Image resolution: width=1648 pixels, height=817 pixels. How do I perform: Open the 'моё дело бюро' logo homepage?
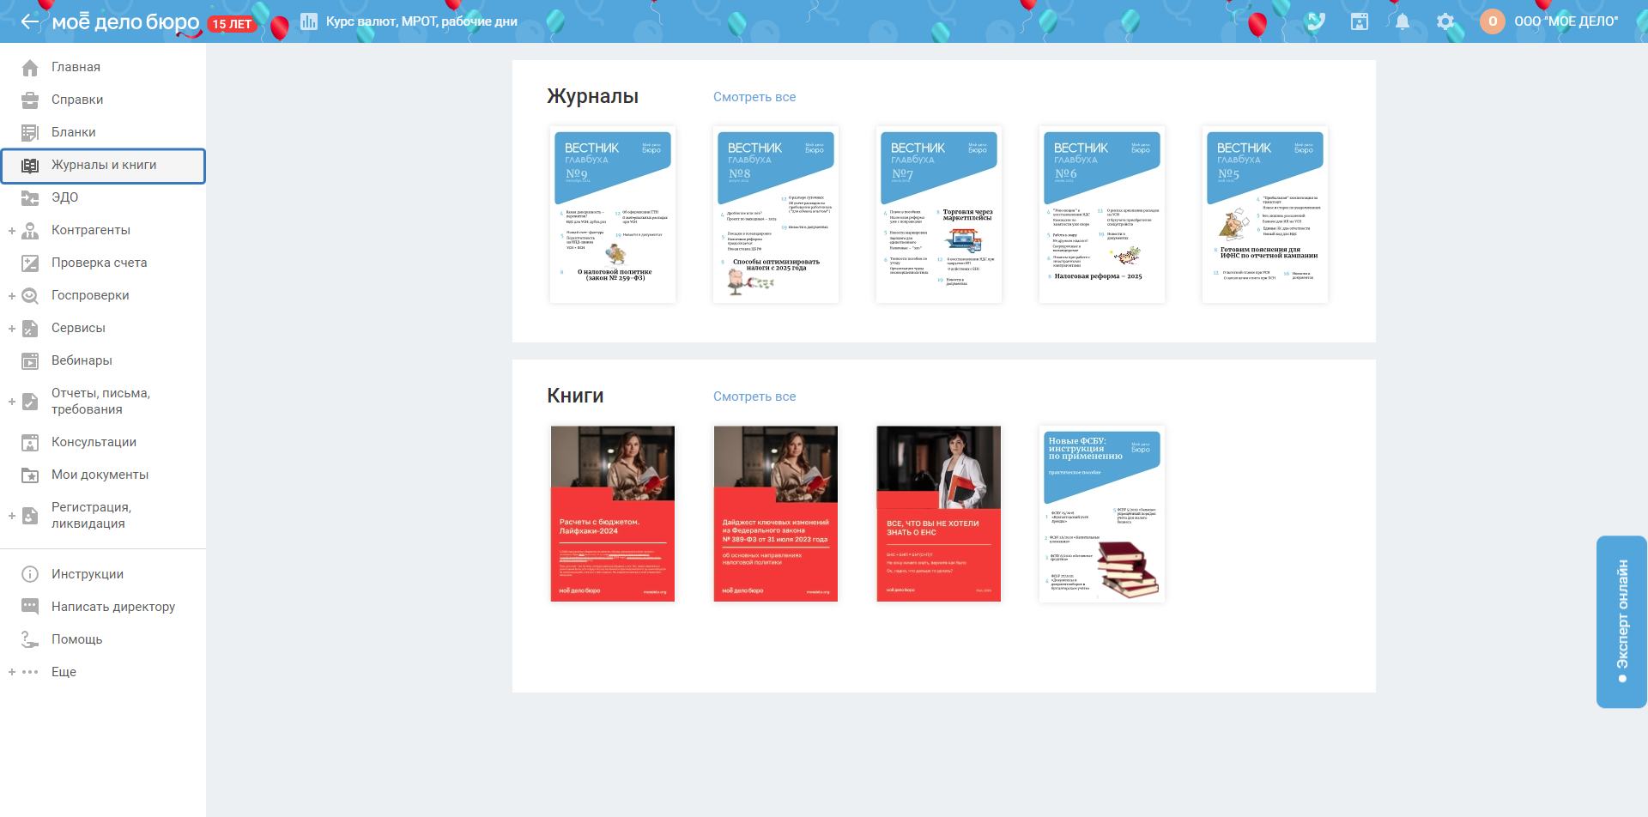coord(126,22)
